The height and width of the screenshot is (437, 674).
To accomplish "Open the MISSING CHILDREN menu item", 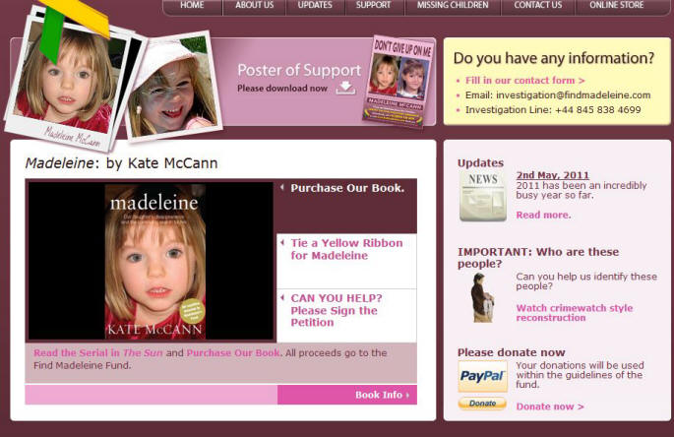I will [x=452, y=6].
